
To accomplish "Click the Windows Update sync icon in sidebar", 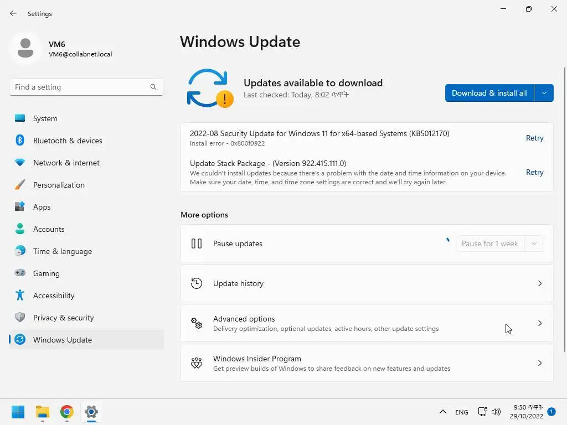I will (x=20, y=339).
